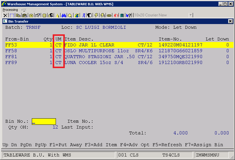Click the F7=Assign Bin function label
235x160 pixels.
[x=204, y=145]
